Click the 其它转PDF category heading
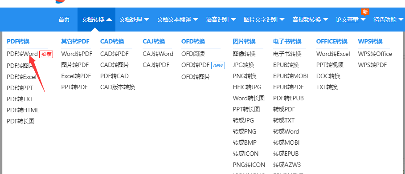The width and height of the screenshot is (405, 174). point(75,41)
